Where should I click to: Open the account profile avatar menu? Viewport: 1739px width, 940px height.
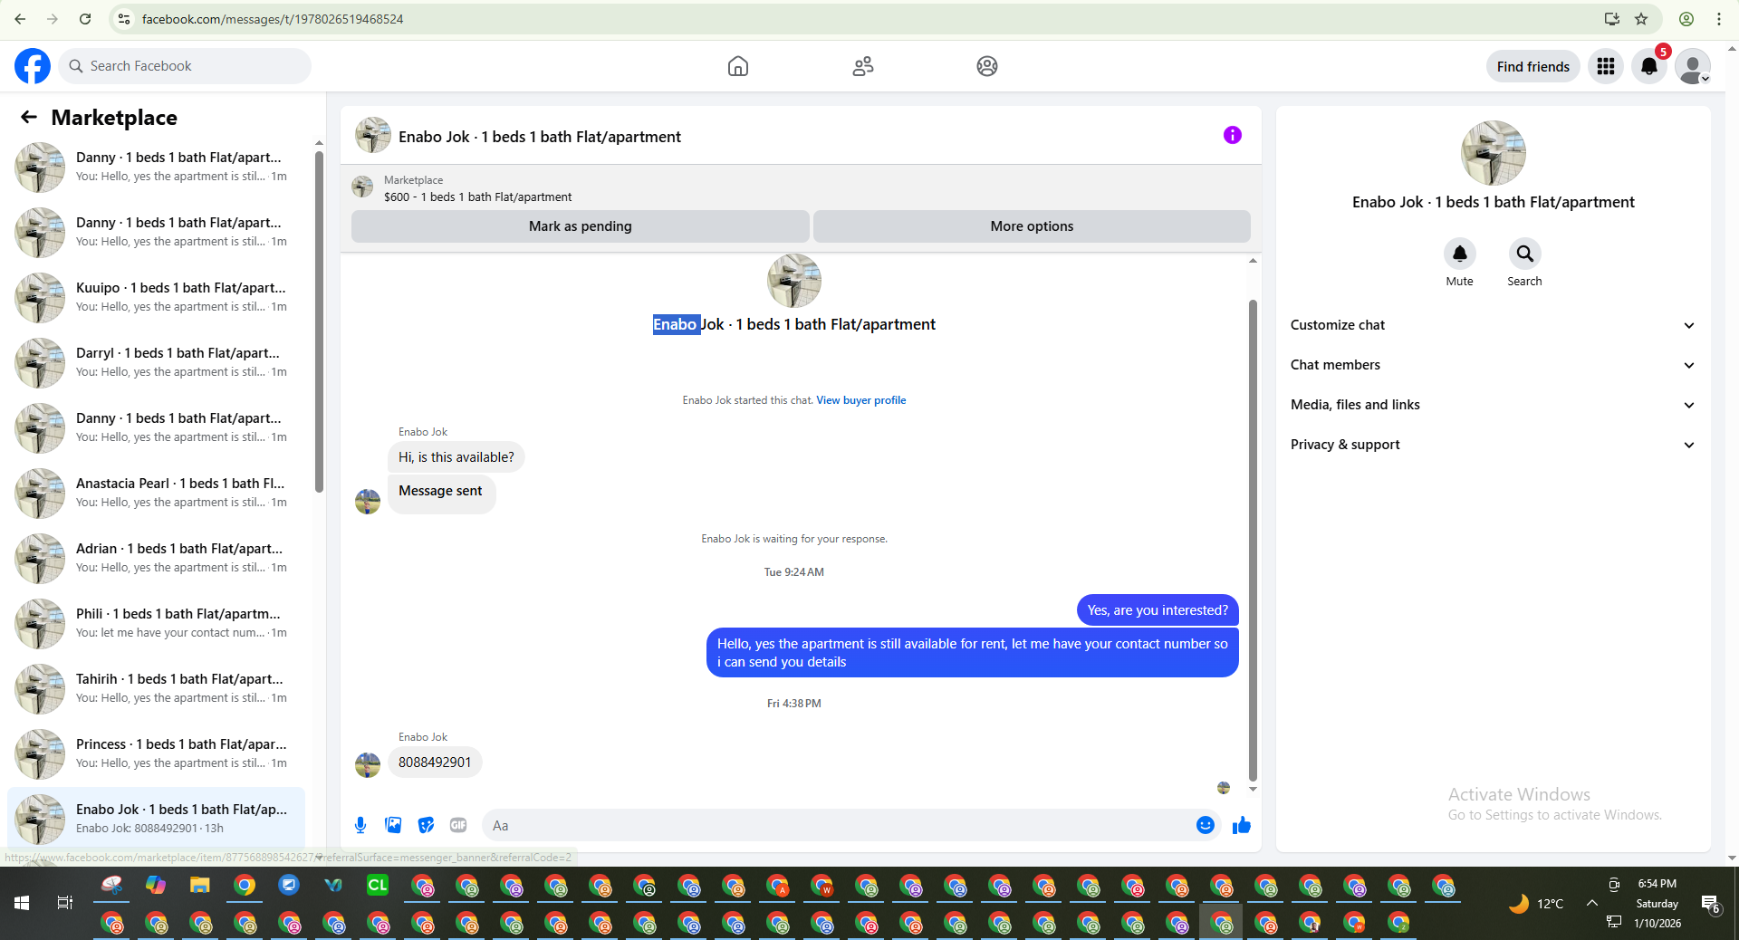[1692, 66]
